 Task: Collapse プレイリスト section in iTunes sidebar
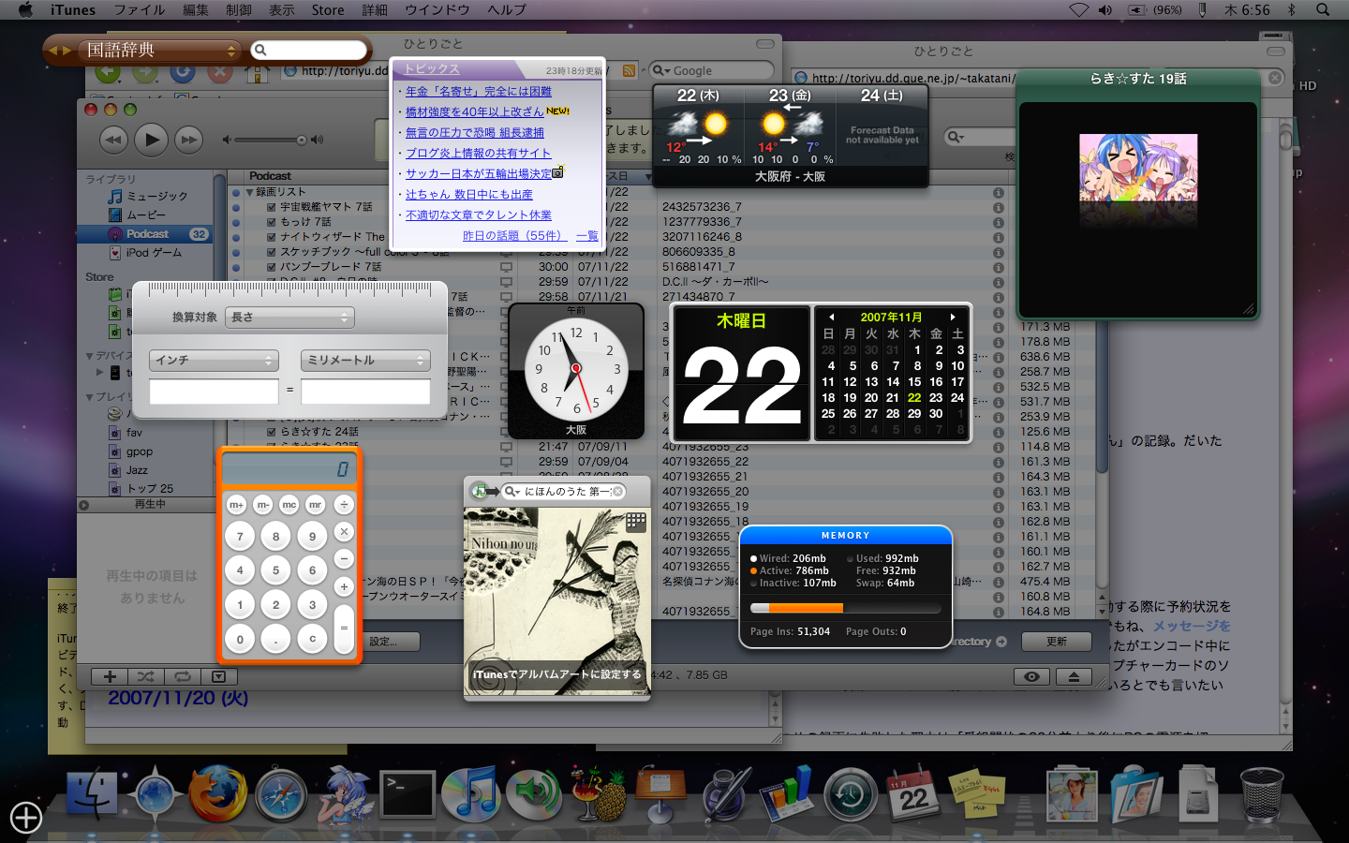pos(90,397)
